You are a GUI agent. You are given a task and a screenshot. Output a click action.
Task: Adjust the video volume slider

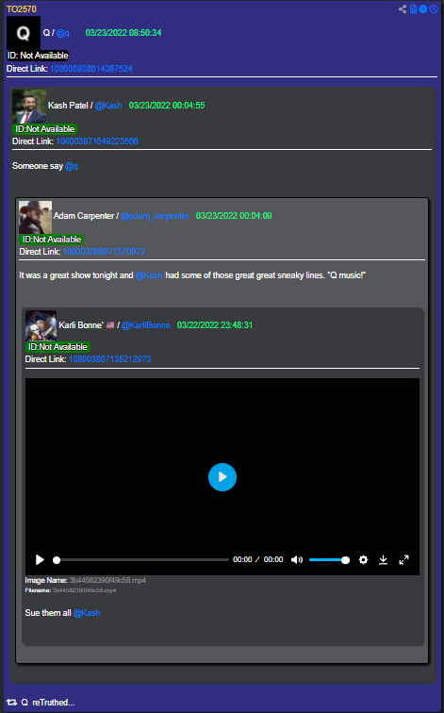[x=329, y=560]
